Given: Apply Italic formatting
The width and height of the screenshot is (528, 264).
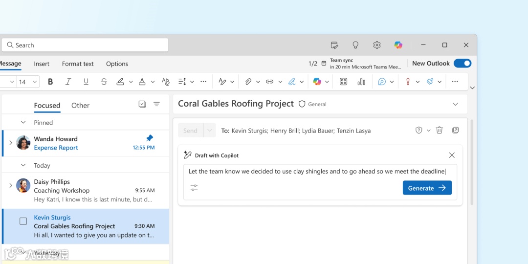Looking at the screenshot, I should click(x=68, y=82).
